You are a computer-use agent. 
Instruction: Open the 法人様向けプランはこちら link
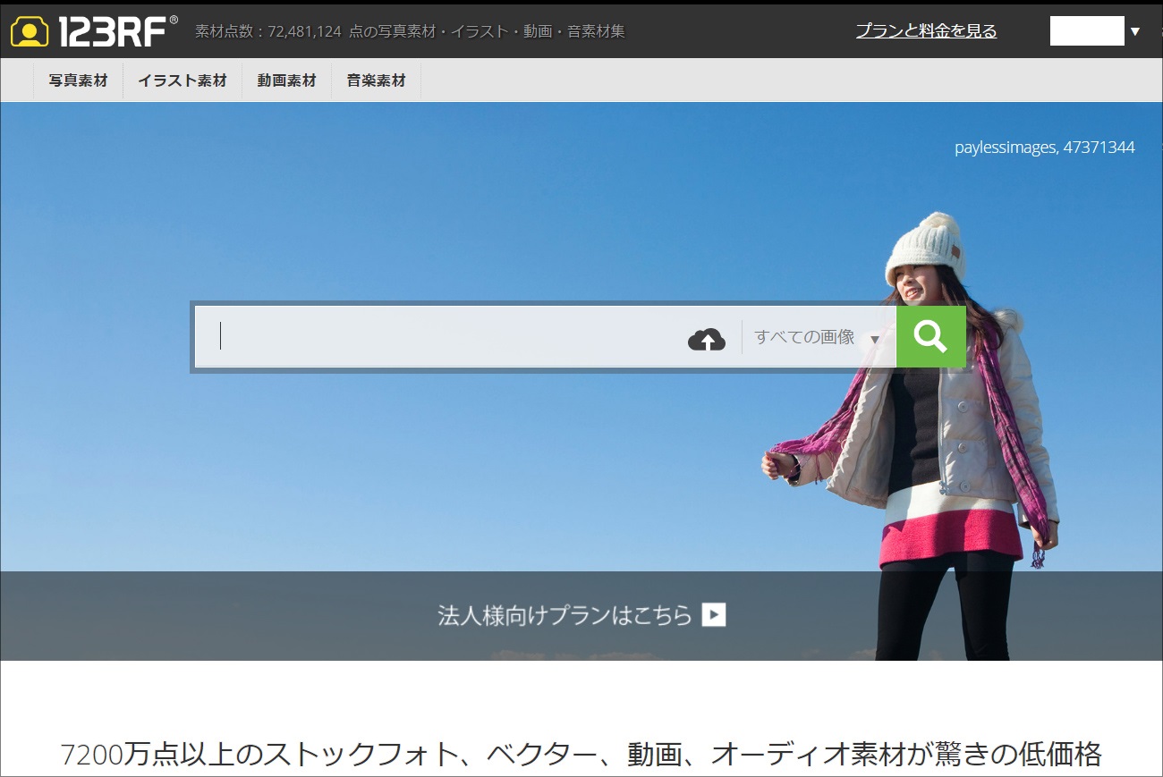tap(581, 615)
